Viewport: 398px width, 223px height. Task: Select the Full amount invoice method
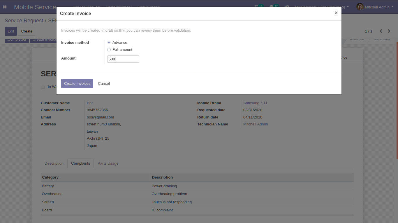coord(109,50)
